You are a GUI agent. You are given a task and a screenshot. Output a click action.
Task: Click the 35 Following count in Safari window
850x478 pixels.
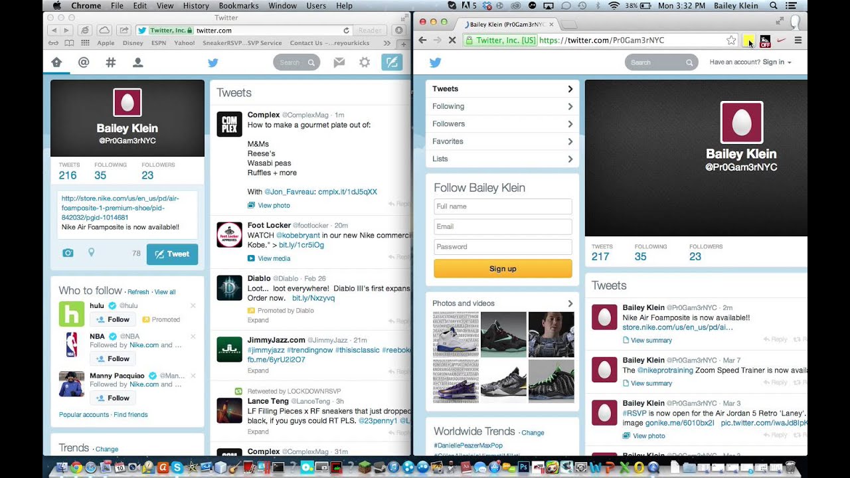point(100,175)
